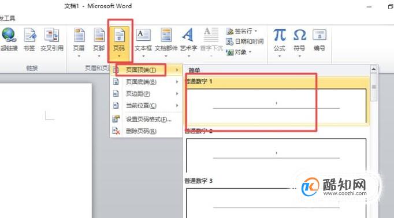Image resolution: width=394 pixels, height=218 pixels.
Task: Click the 签名行 signature line item
Action: click(x=241, y=31)
